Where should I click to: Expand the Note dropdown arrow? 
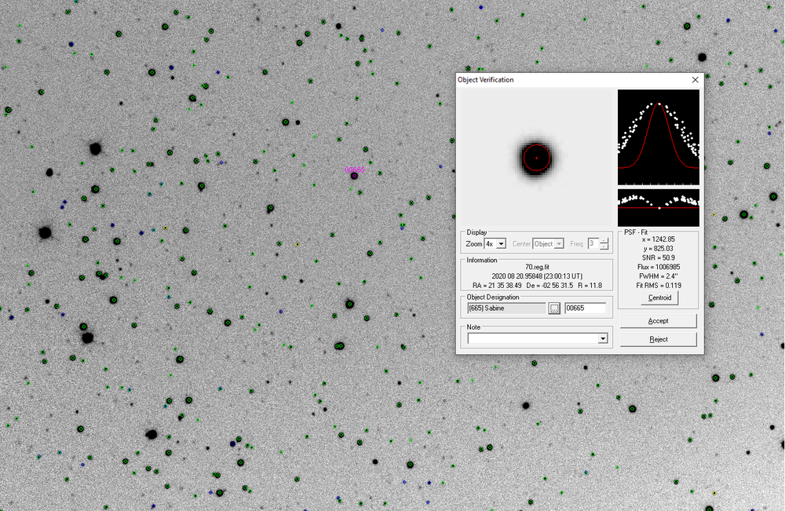(603, 338)
